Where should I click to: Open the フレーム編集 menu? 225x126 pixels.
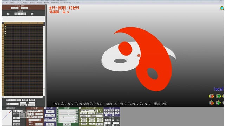point(22,3)
